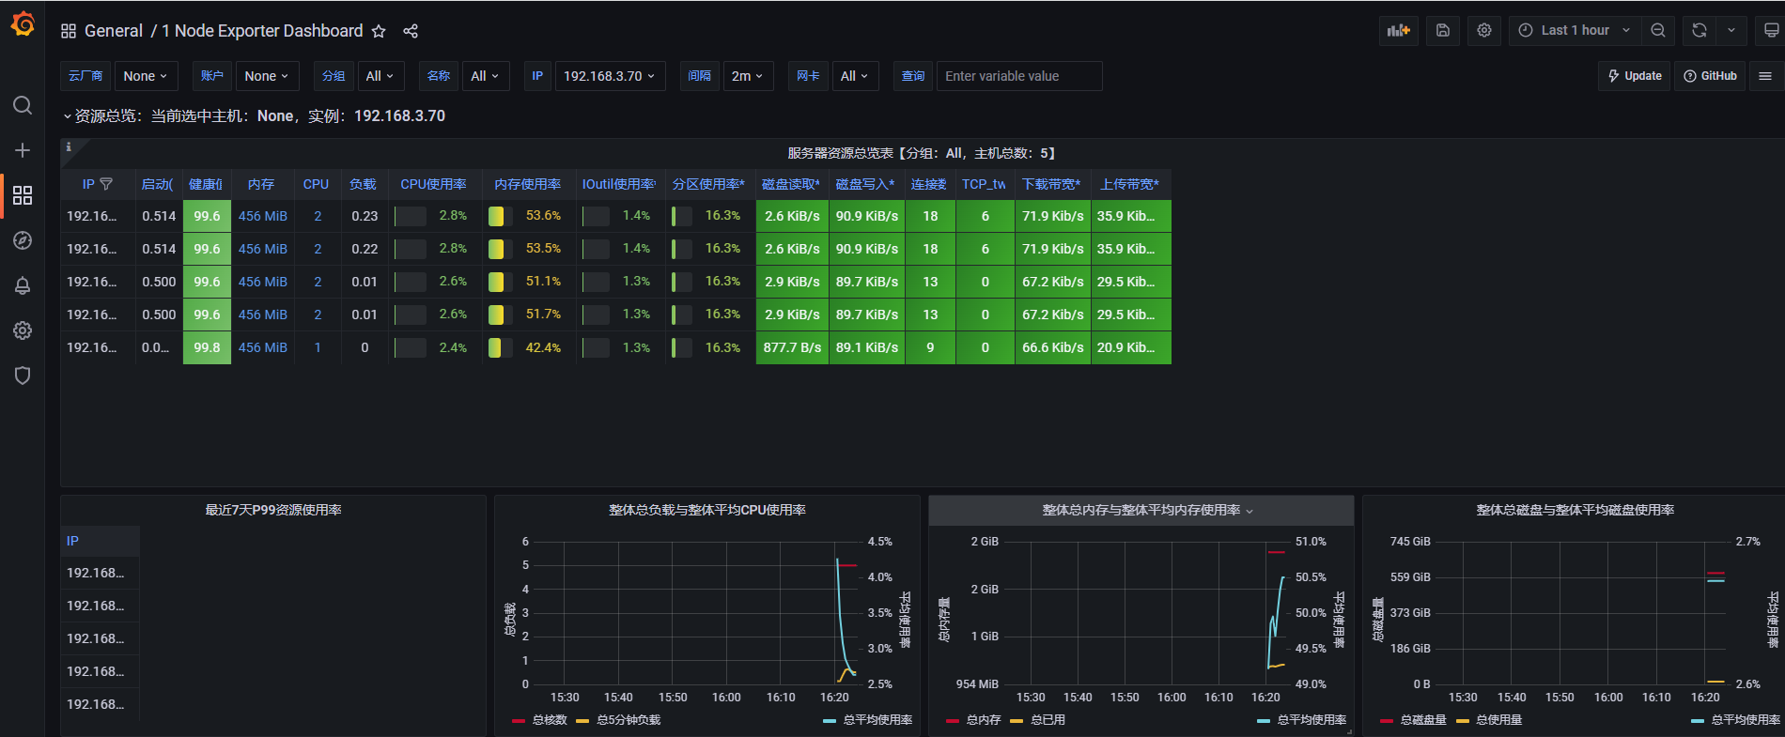
Task: Refresh dashboard icon
Action: click(1700, 30)
